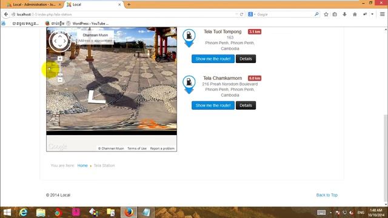Click the ENG language indicator
The image size is (388, 218).
click(361, 213)
